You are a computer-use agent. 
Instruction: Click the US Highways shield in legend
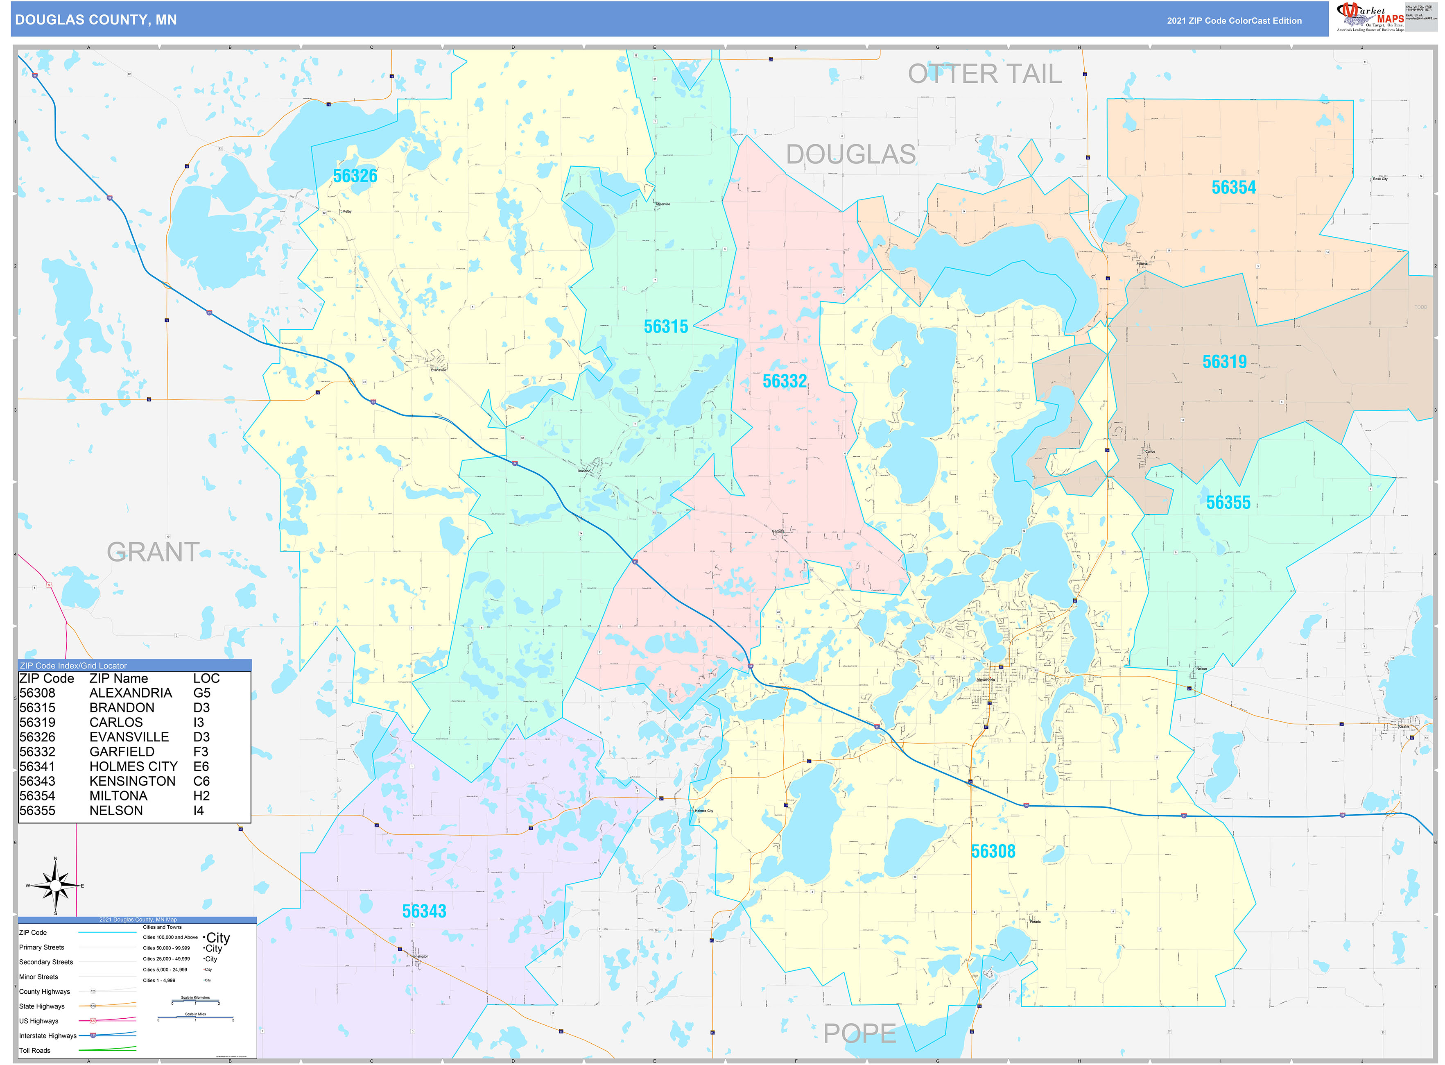pyautogui.click(x=93, y=1020)
